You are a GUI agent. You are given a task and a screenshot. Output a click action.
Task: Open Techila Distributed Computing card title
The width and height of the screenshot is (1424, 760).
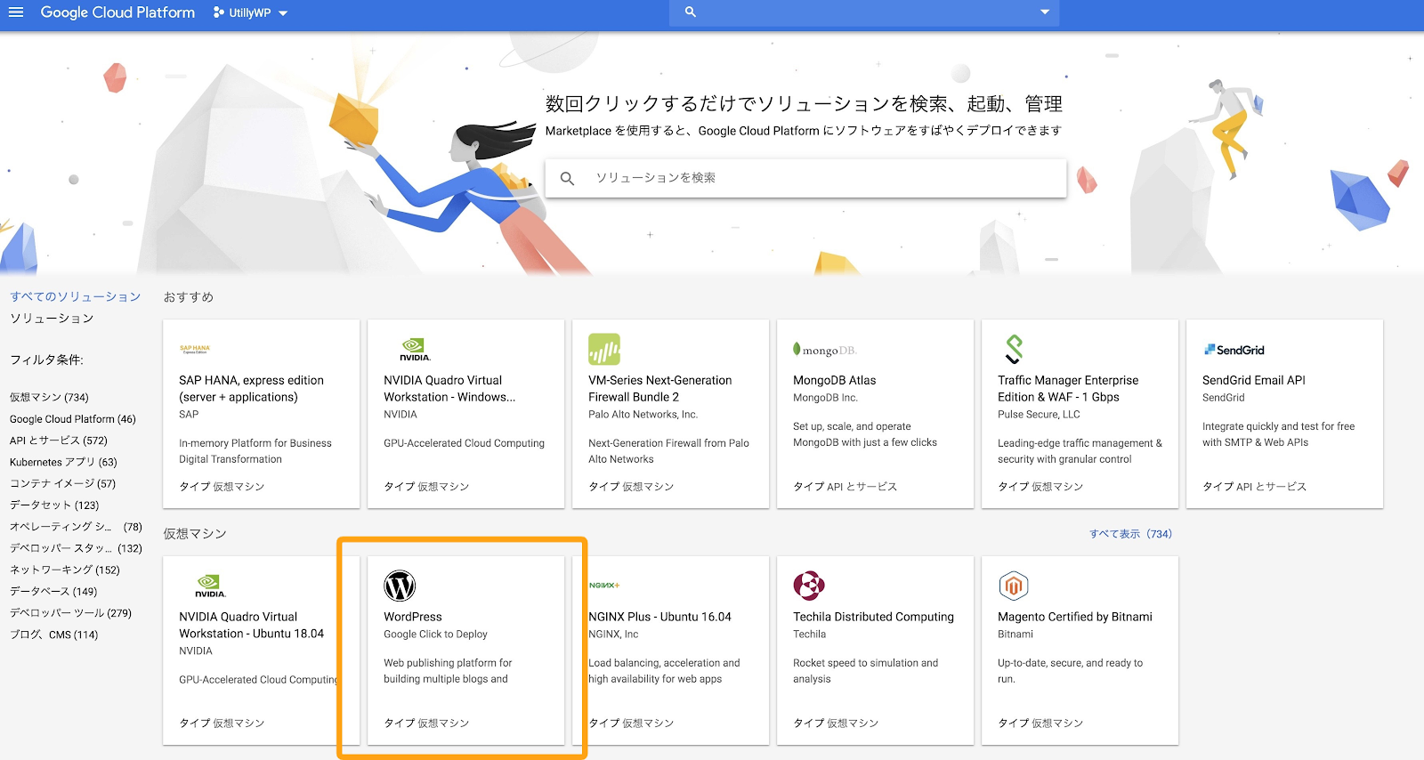click(873, 617)
